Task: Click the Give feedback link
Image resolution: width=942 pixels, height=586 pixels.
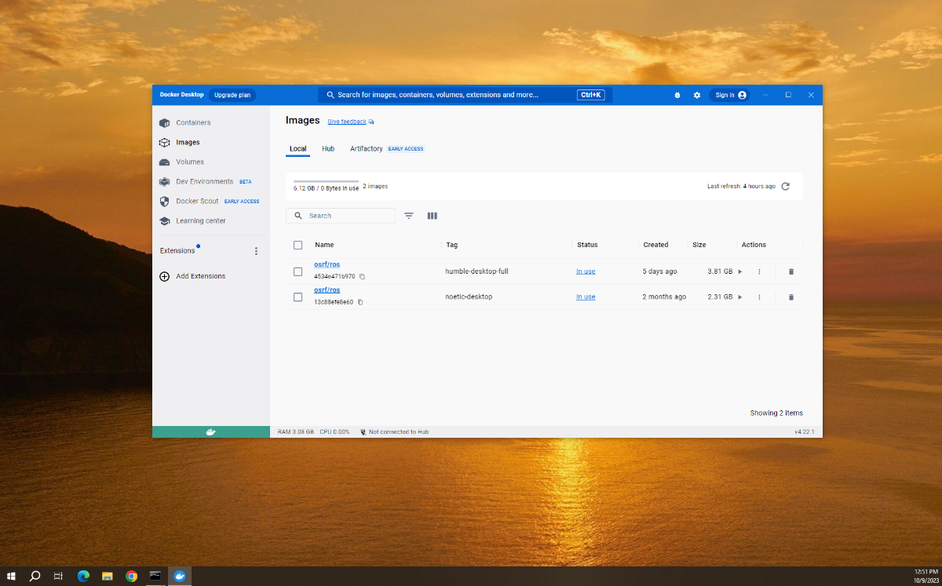Action: (347, 122)
